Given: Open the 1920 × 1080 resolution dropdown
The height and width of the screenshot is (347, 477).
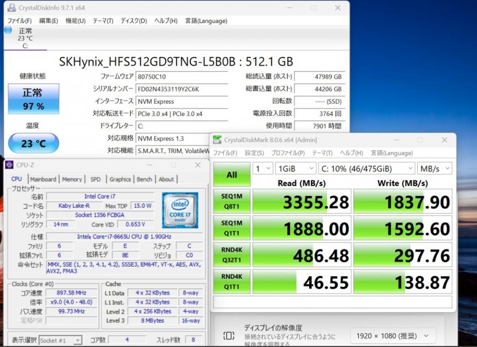Looking at the screenshot, I should point(393,336).
